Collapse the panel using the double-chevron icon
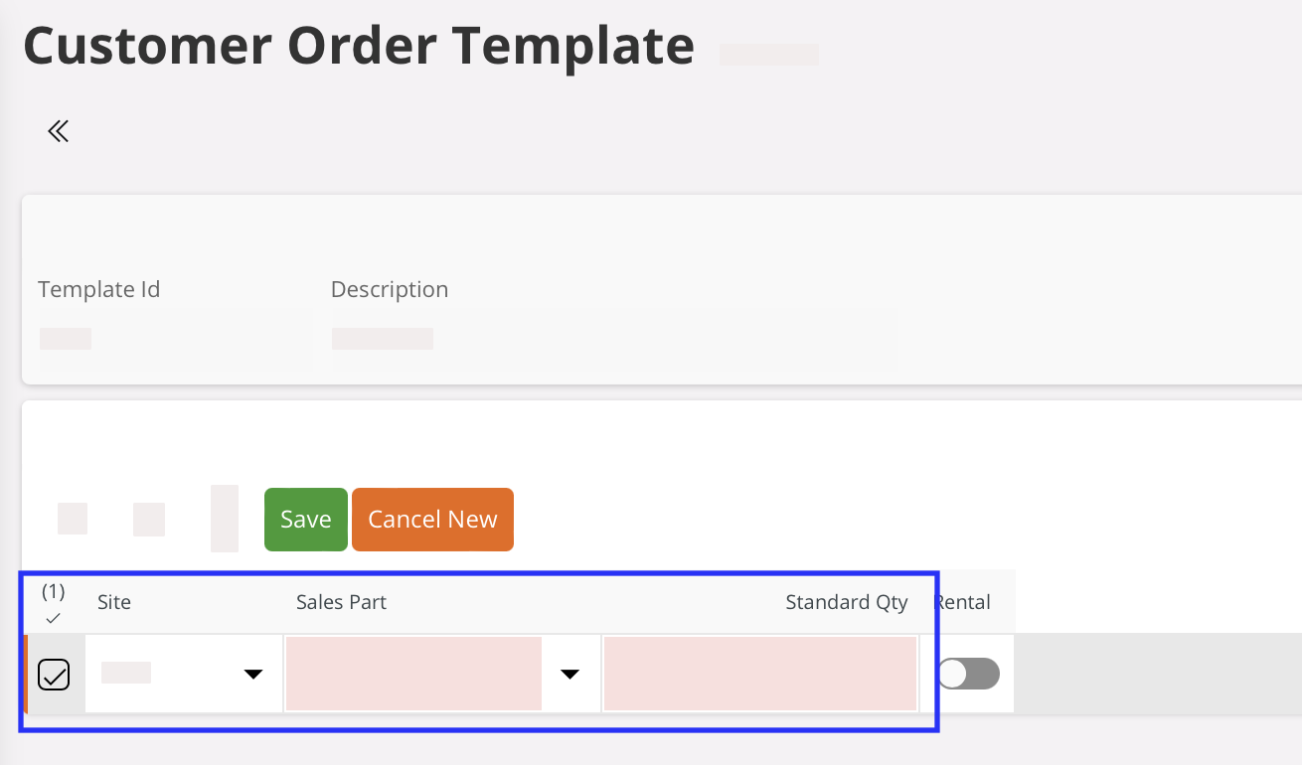This screenshot has width=1302, height=765. 58,131
